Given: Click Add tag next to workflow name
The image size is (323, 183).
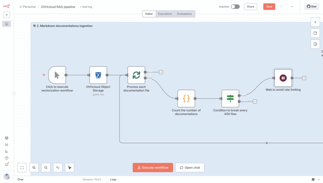Looking at the screenshot, I should click(86, 7).
